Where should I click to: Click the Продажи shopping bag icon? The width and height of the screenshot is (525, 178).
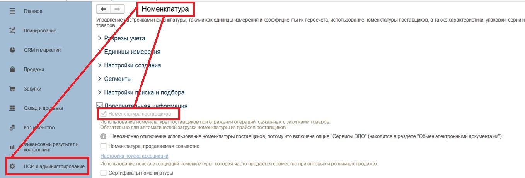[x=12, y=69]
